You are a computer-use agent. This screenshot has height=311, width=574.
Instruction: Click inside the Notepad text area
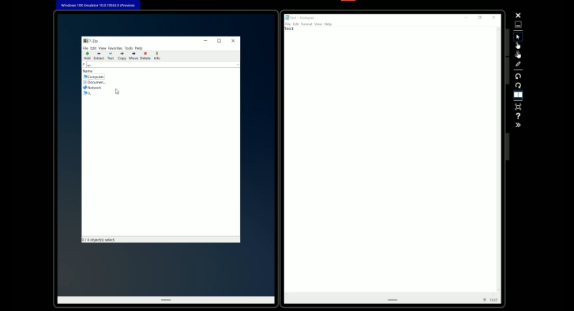click(x=390, y=161)
